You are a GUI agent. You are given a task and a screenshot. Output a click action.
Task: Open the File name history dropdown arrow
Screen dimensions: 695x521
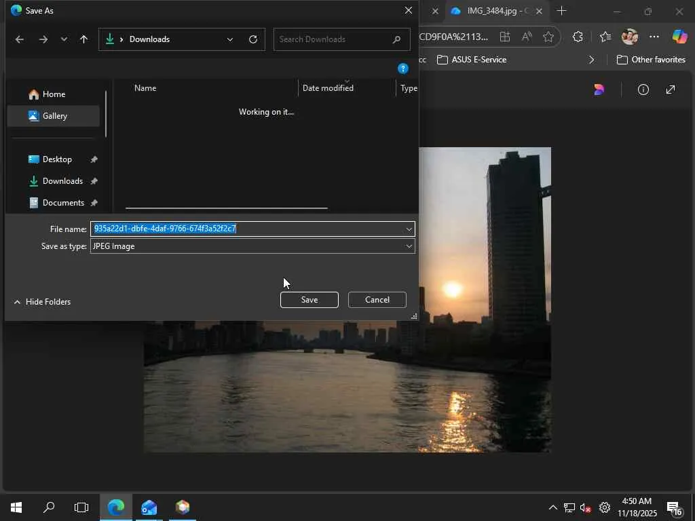409,229
